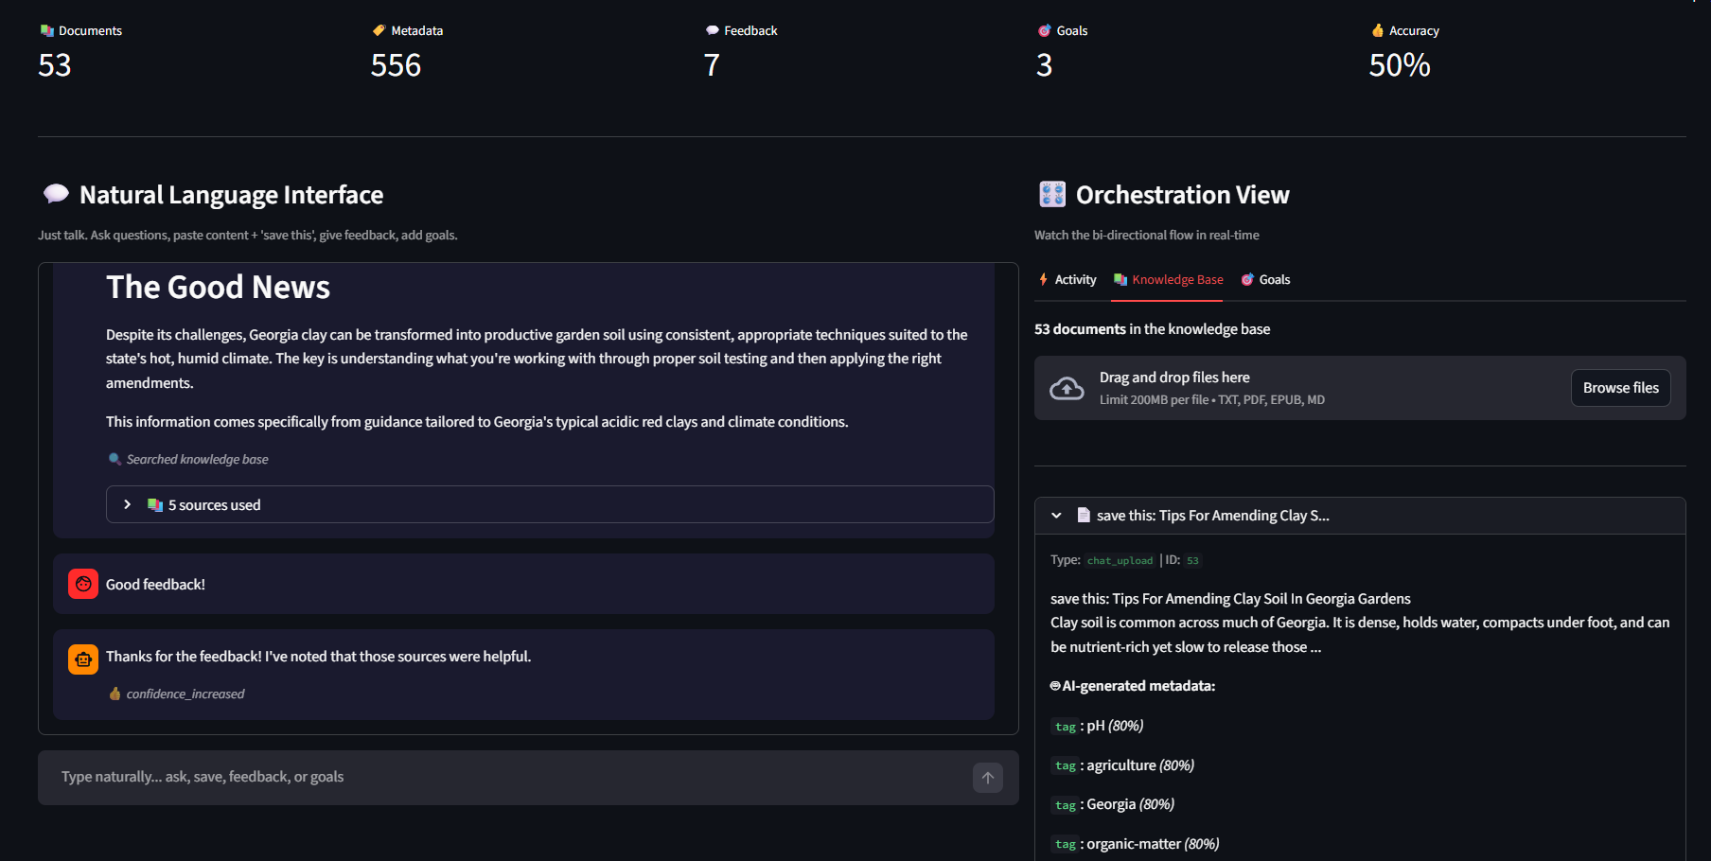The image size is (1711, 861).
Task: Click the Metadata tag icon in stats bar
Action: (380, 30)
